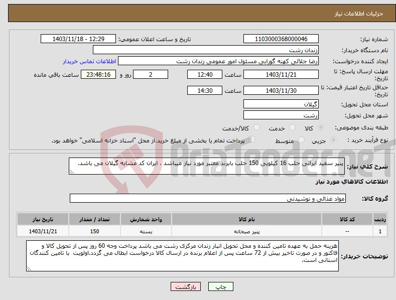Screen dimensions: 396x300
Task: Click the resize handle of buyer notes area
Action: click(29, 269)
